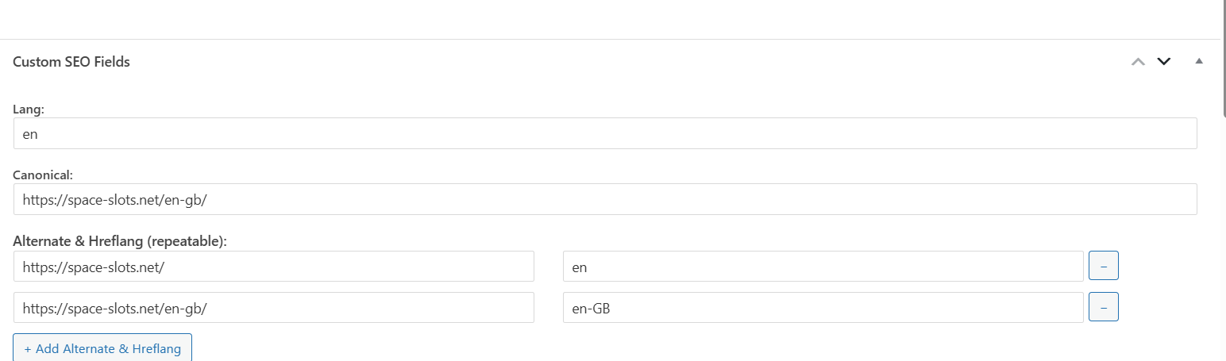Screen dimensions: 1226x361
Task: Focus the hreflang field containing "en-GB"
Action: [x=823, y=308]
